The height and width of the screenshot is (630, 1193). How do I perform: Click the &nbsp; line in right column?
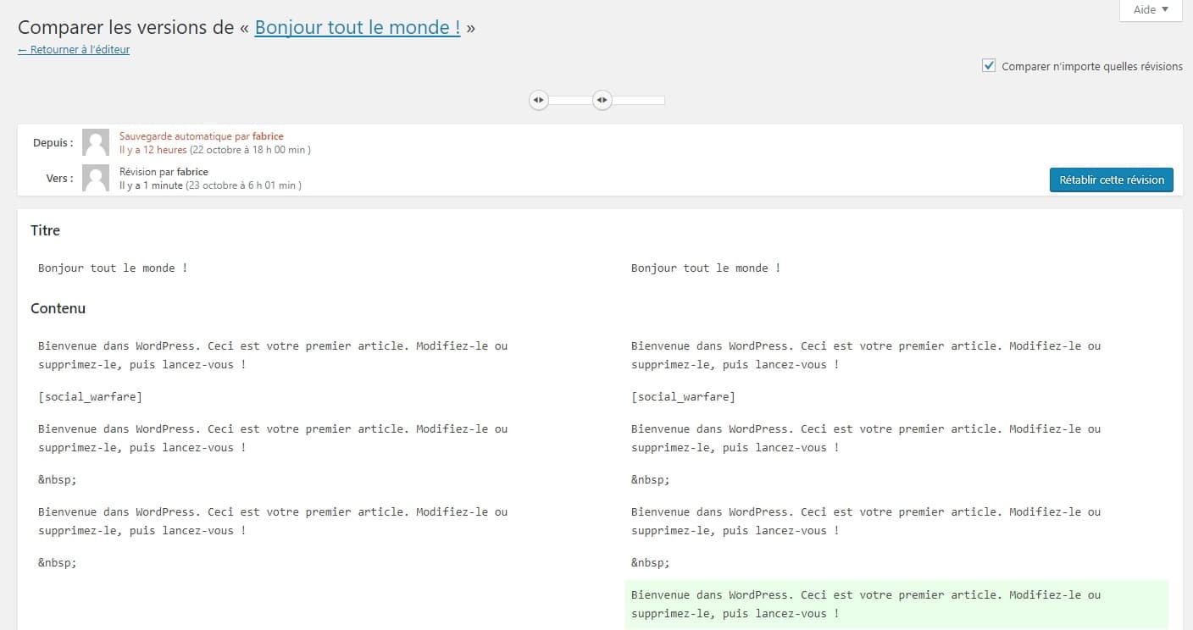tap(649, 479)
